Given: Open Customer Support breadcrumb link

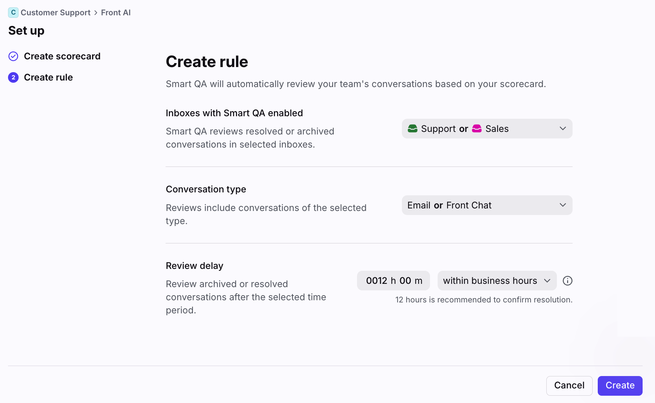Looking at the screenshot, I should (55, 13).
